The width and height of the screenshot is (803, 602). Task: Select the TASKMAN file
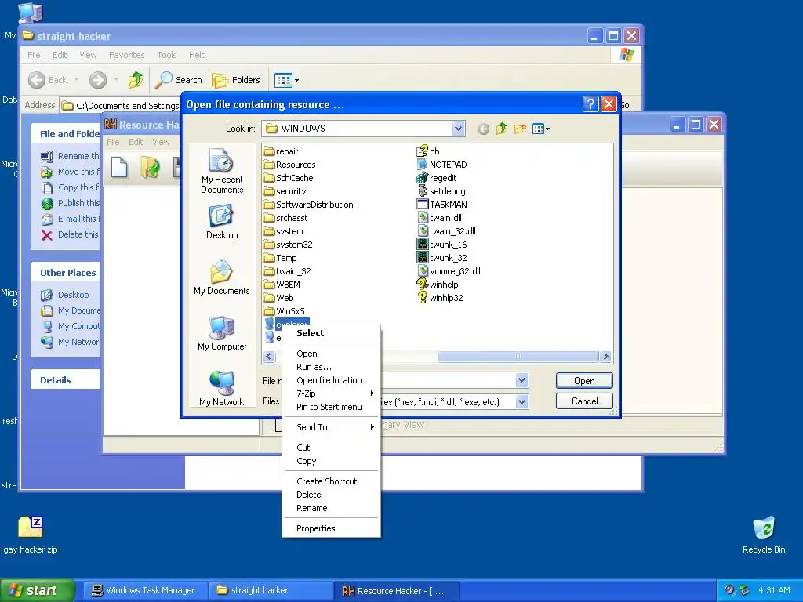[442, 205]
